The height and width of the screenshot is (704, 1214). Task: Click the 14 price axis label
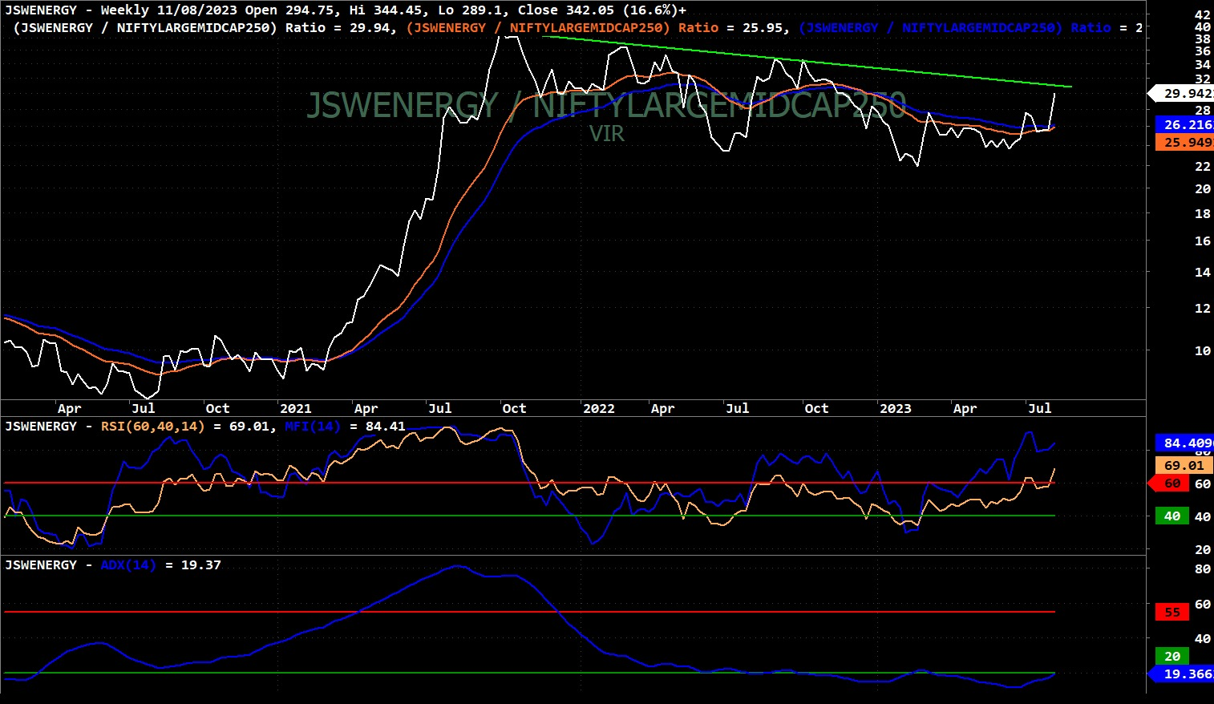(x=1203, y=273)
